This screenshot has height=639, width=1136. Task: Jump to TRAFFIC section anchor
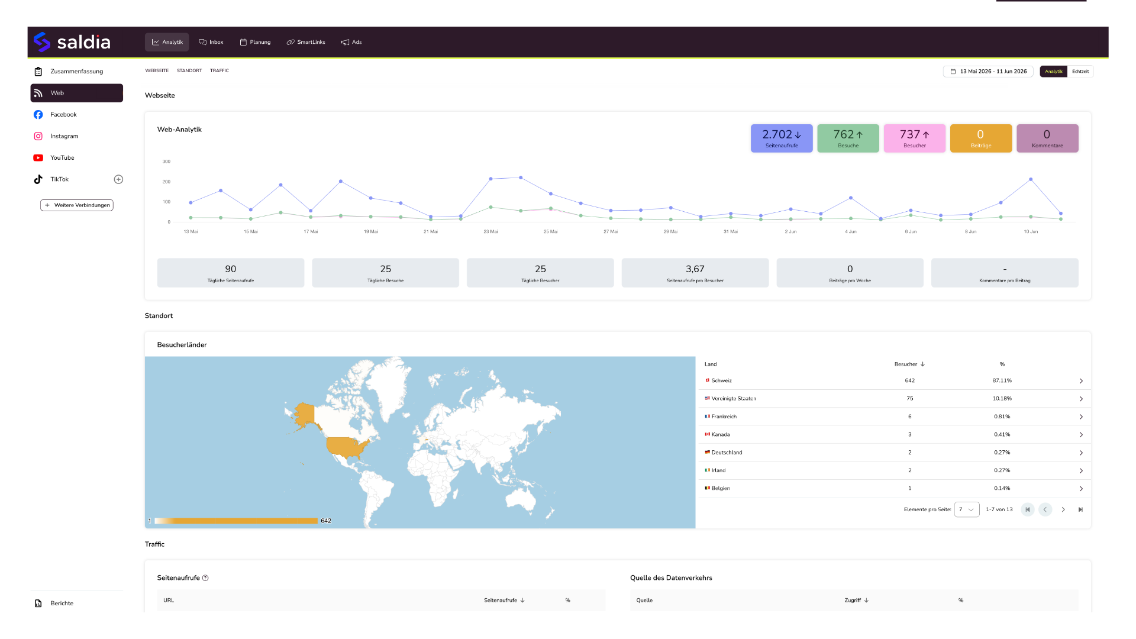tap(220, 70)
